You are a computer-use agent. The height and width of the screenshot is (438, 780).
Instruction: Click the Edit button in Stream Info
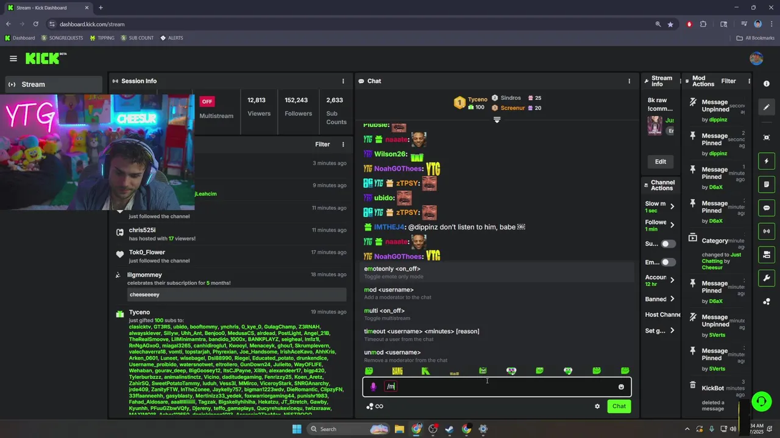point(661,162)
